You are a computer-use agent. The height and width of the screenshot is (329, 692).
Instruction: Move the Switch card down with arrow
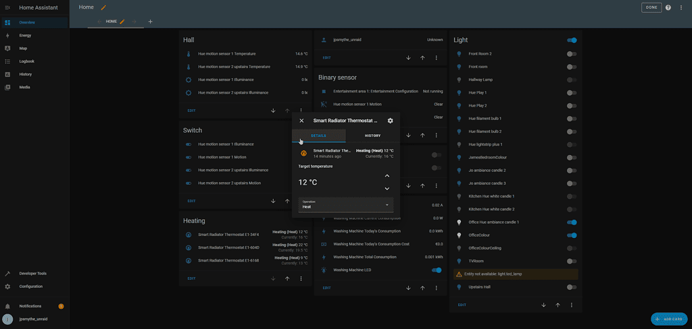[273, 201]
